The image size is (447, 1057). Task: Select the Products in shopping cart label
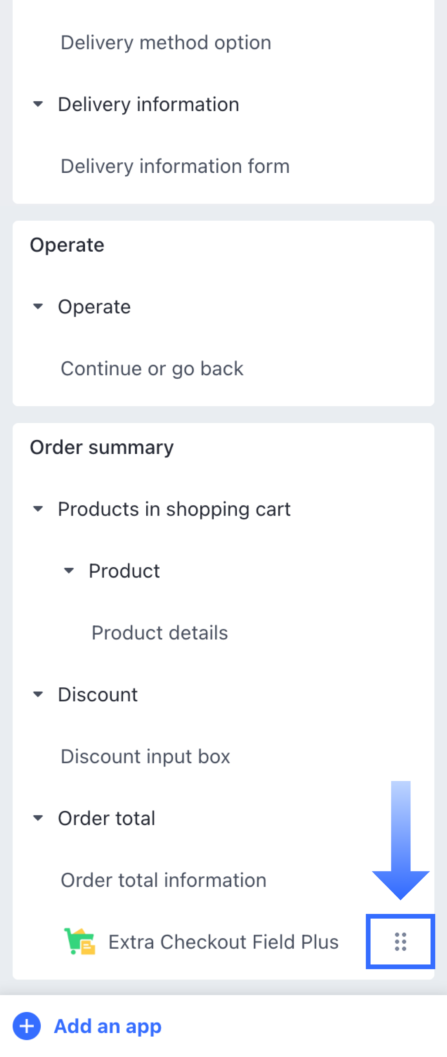174,509
